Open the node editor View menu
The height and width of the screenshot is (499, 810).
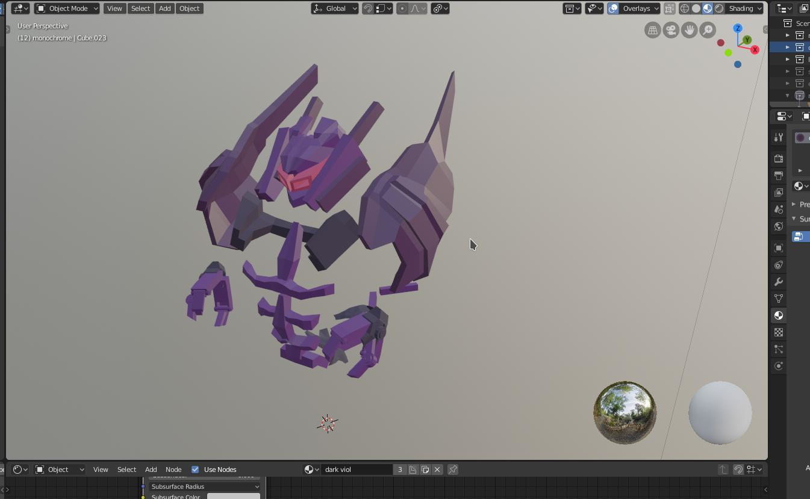point(101,470)
